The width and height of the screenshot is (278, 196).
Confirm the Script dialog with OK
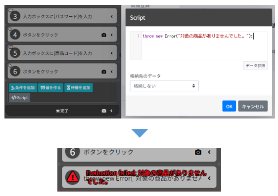(229, 106)
